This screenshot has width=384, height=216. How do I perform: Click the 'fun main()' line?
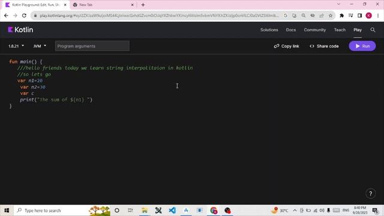click(x=26, y=61)
